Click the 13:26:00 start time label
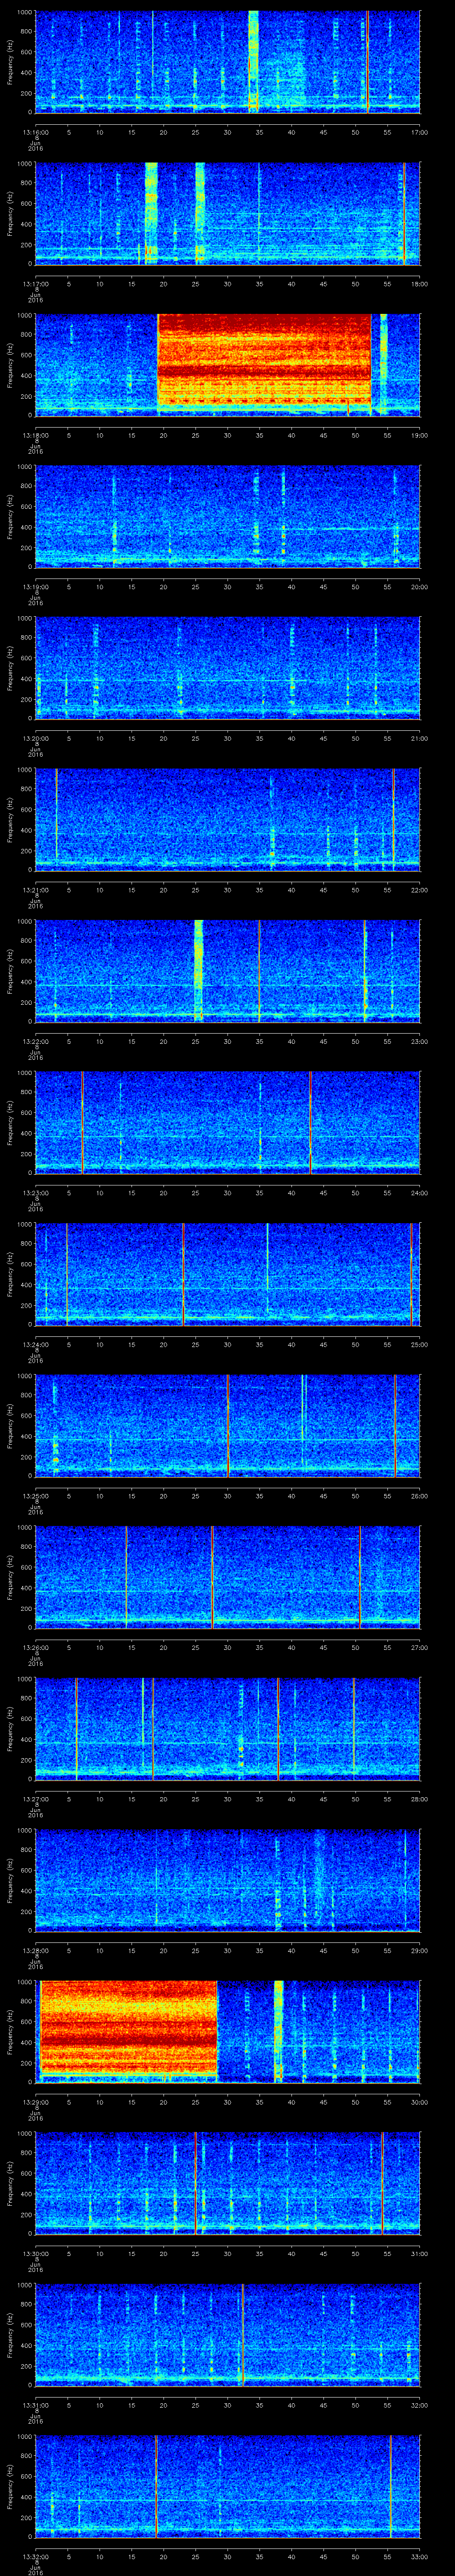455x2576 pixels. [36, 1647]
